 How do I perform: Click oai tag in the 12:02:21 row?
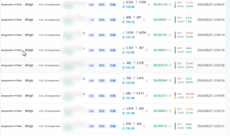(x=91, y=126)
